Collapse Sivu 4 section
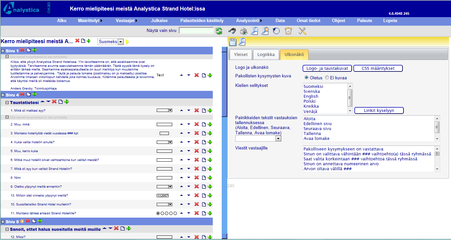This screenshot has height=240, width=451. pyautogui.click(x=3, y=95)
